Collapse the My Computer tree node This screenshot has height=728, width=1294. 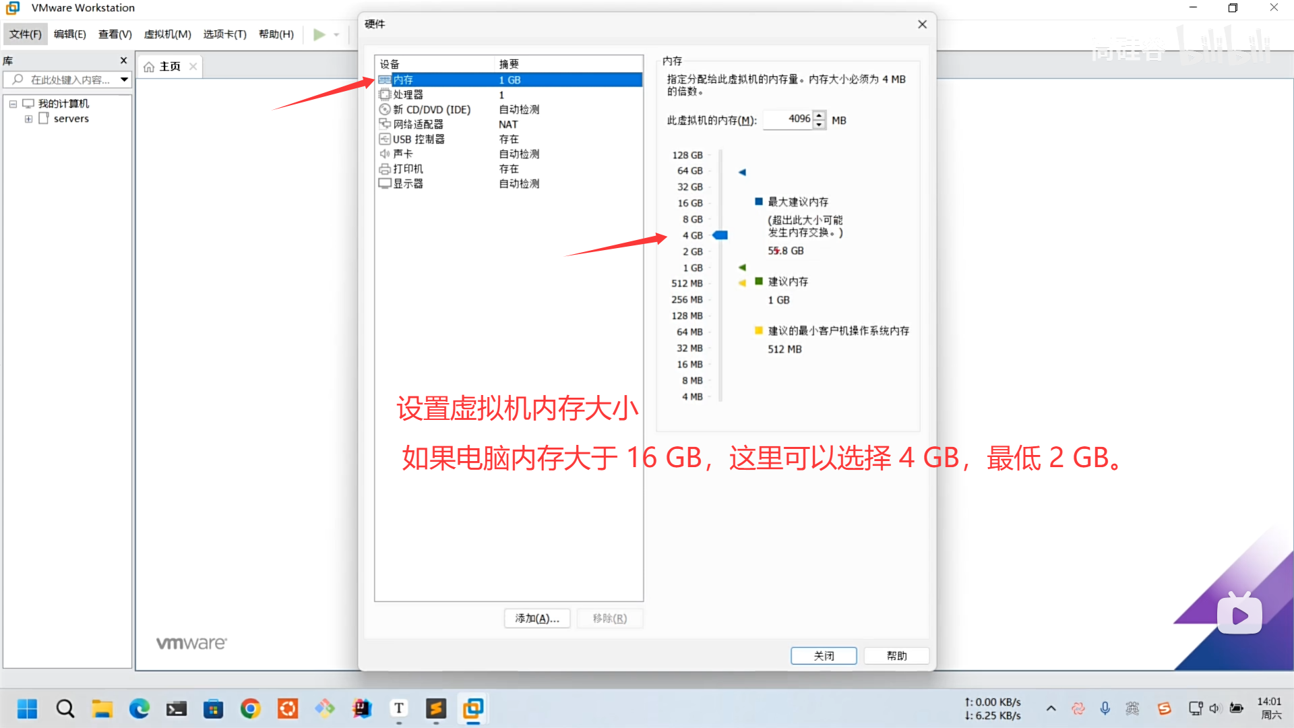[13, 104]
